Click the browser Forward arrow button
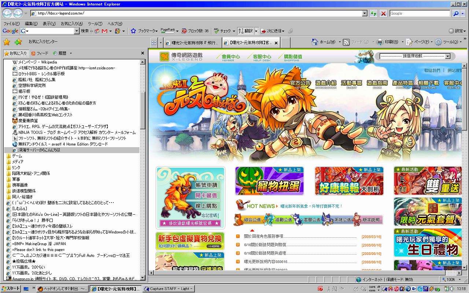Image resolution: width=469 pixels, height=293 pixels. pos(18,14)
